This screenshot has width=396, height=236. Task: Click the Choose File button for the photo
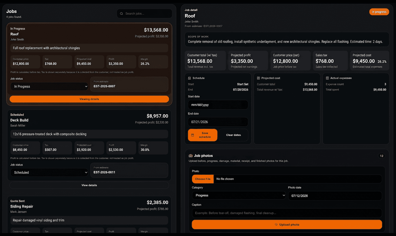point(203,179)
